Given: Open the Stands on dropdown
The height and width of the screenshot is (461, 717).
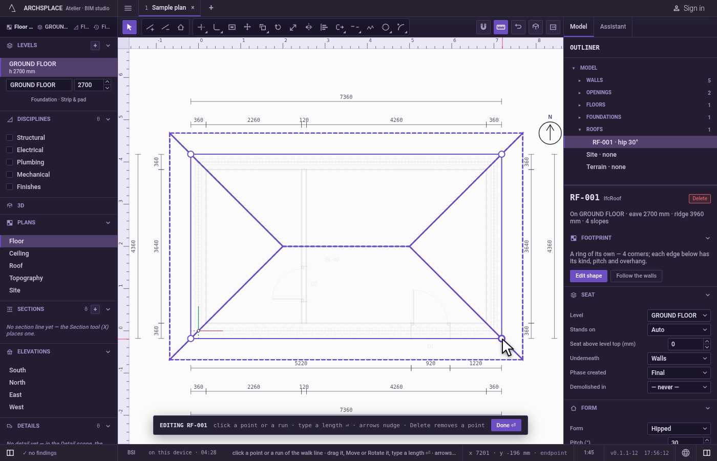Looking at the screenshot, I should click(679, 330).
